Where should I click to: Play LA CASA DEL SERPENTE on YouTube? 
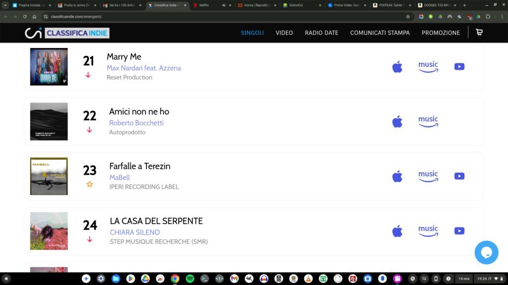tap(459, 231)
